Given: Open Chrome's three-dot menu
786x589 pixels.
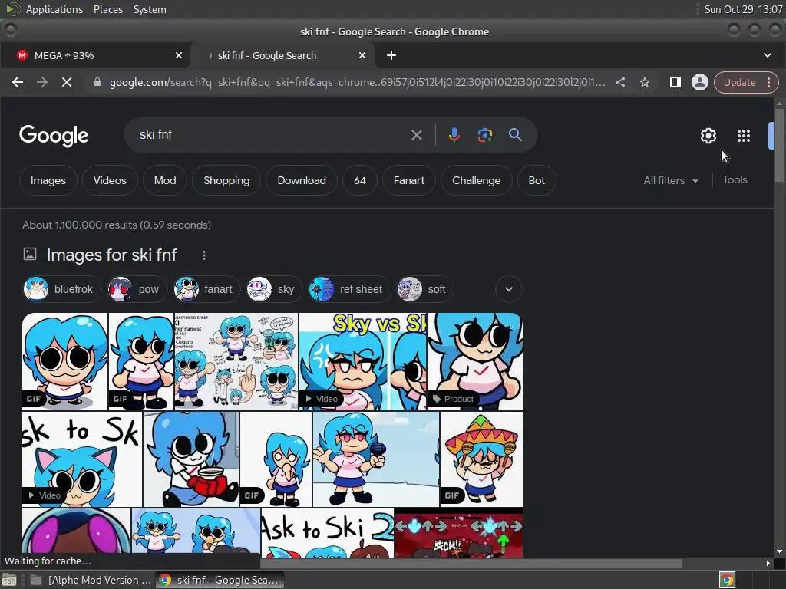Looking at the screenshot, I should (769, 82).
